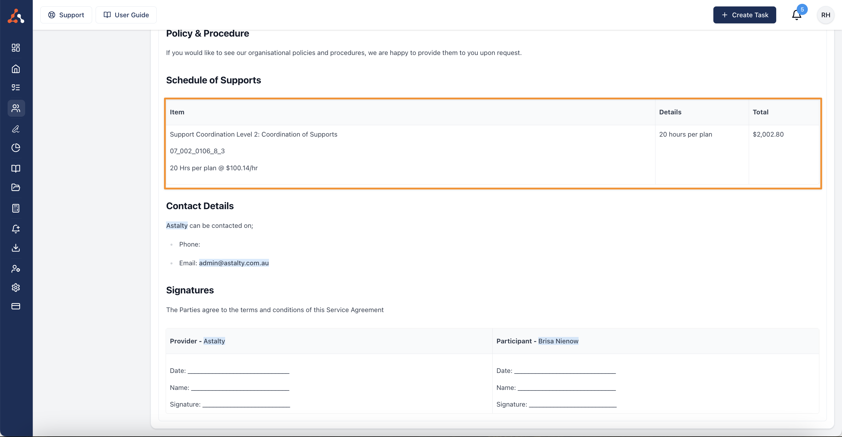Open the folder documents icon in sidebar
The image size is (842, 437).
click(x=16, y=187)
